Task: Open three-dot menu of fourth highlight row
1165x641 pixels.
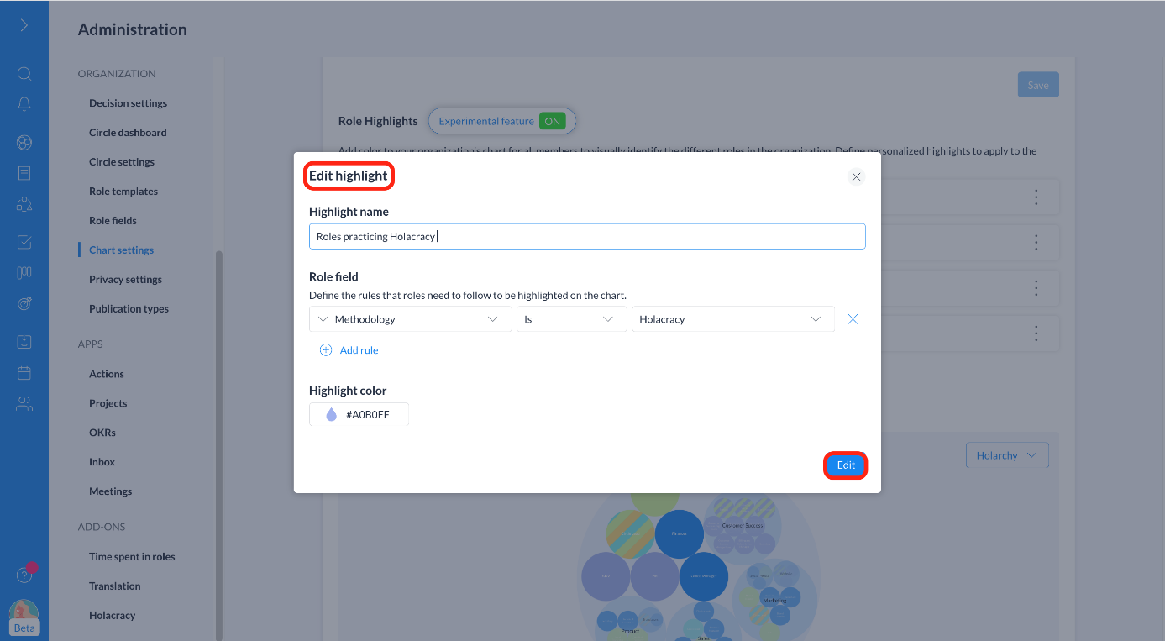Action: pyautogui.click(x=1036, y=334)
